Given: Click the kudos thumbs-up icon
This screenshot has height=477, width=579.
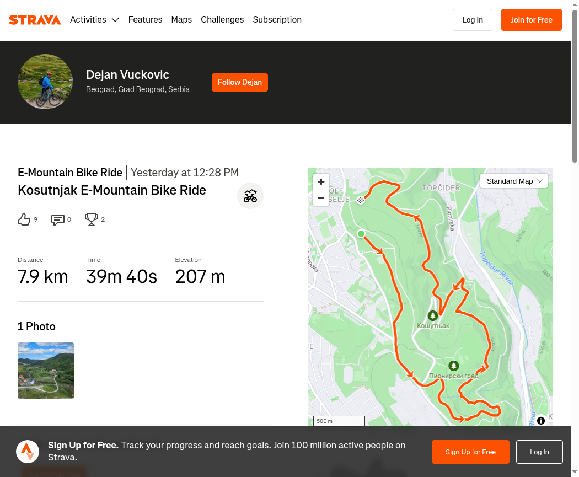Looking at the screenshot, I should click(24, 219).
